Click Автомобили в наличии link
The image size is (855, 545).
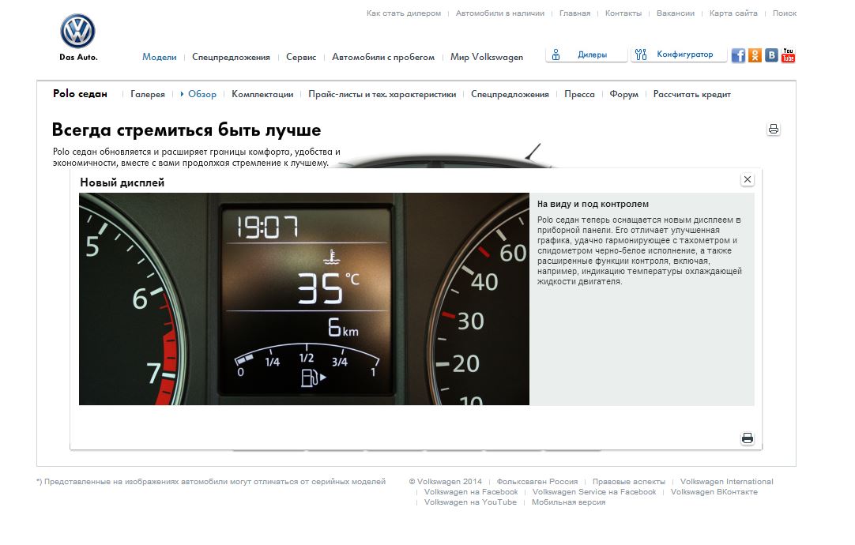click(500, 13)
